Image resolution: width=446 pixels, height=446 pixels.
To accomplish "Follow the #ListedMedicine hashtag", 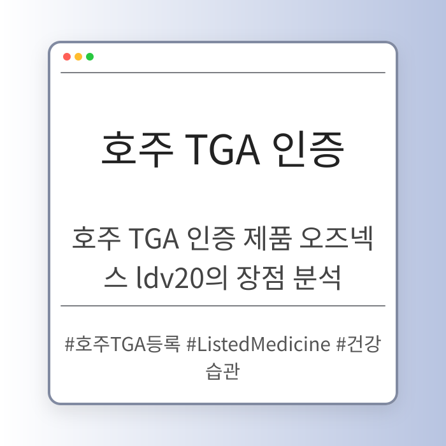I will point(259,345).
